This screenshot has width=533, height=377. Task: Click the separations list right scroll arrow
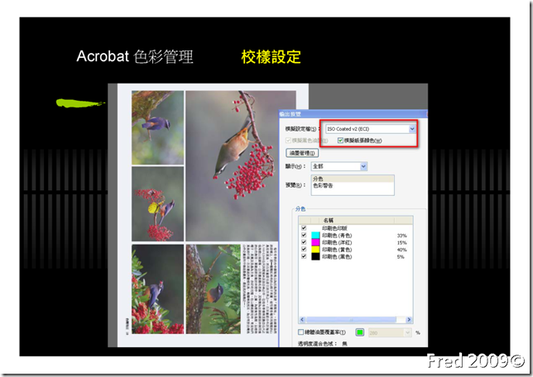pos(409,320)
